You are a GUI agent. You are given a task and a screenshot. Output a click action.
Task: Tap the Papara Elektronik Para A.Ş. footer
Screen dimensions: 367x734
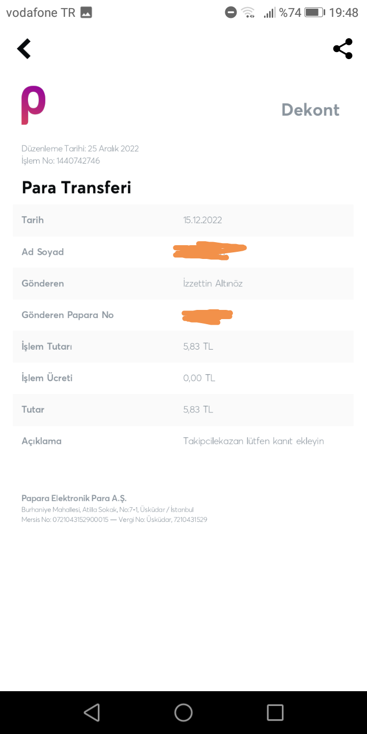click(74, 498)
